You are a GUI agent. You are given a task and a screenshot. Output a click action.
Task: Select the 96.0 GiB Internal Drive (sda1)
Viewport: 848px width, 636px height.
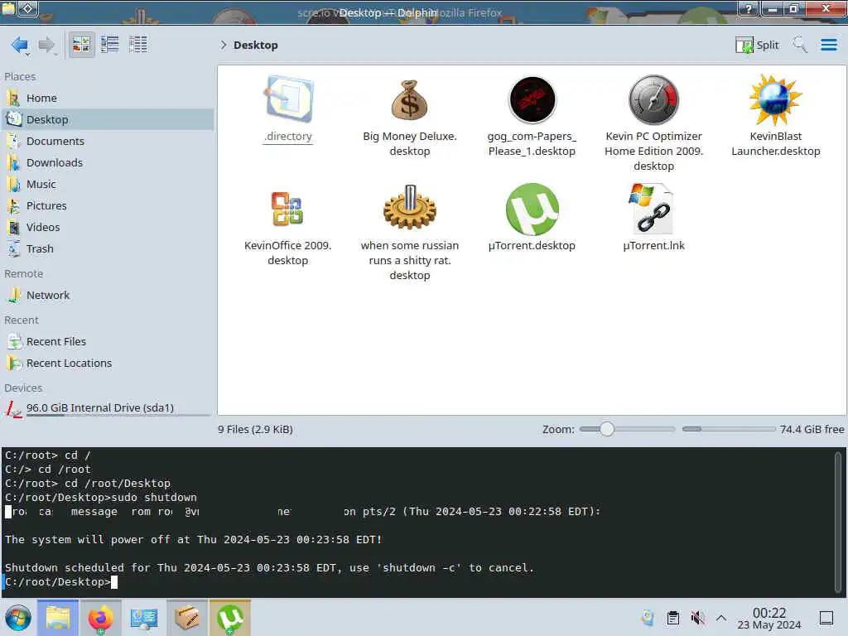coord(108,408)
